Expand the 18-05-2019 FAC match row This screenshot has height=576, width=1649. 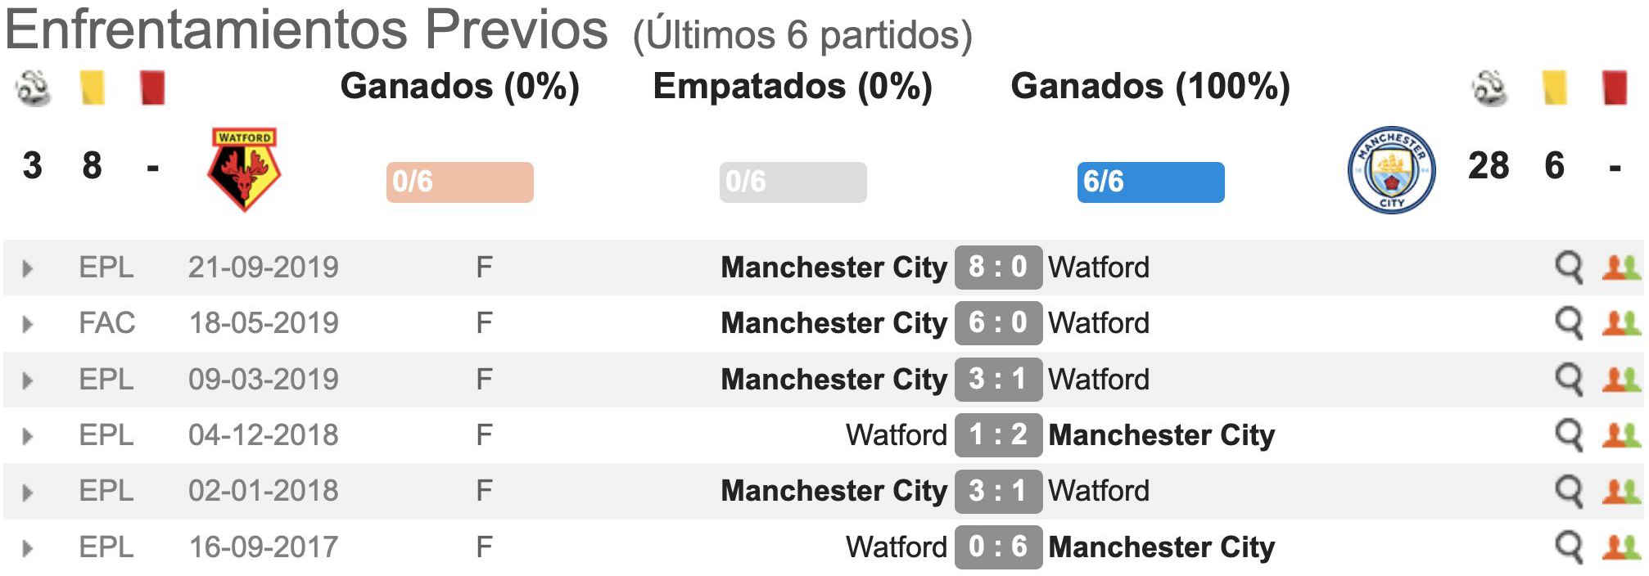(27, 324)
